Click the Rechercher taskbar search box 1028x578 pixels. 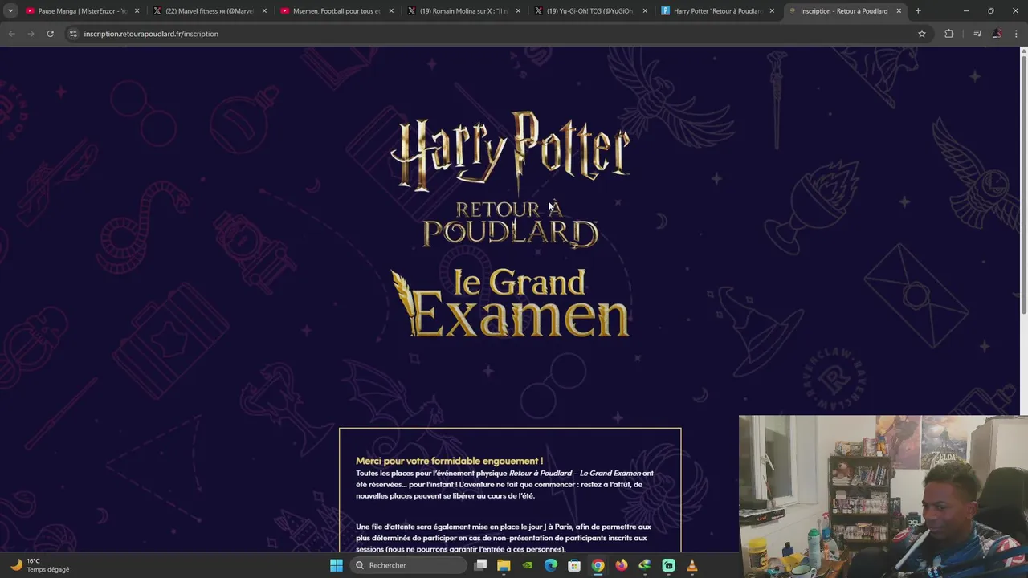click(x=410, y=565)
